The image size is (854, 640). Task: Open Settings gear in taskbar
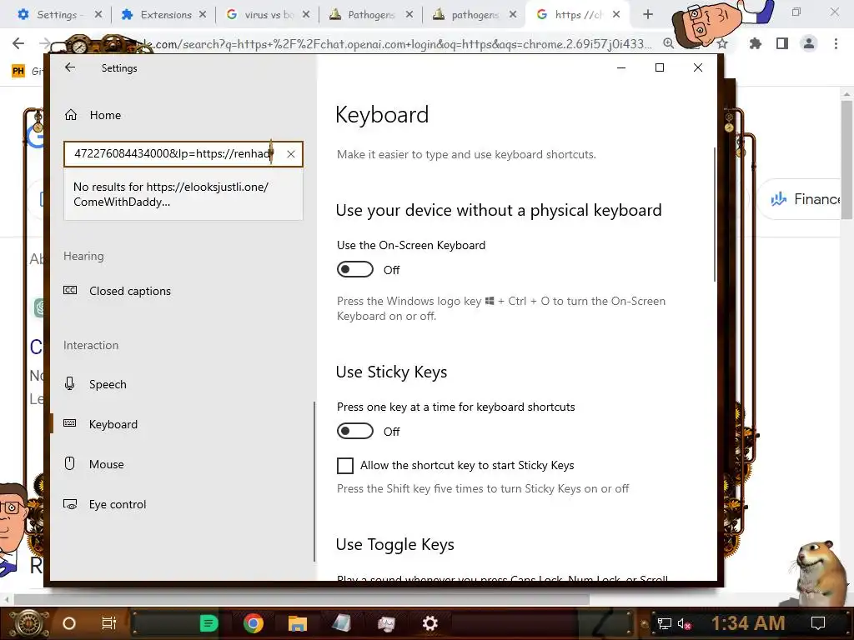pyautogui.click(x=430, y=623)
